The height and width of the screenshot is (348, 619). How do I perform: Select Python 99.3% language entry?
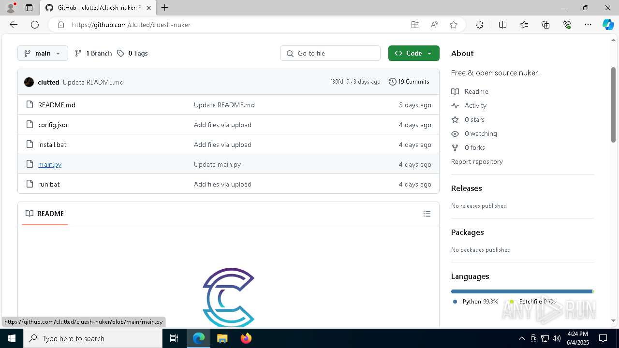475,302
